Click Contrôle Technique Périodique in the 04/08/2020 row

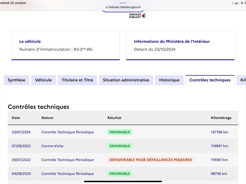(x=67, y=174)
